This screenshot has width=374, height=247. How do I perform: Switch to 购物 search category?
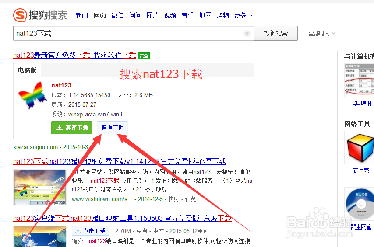pos(222,15)
